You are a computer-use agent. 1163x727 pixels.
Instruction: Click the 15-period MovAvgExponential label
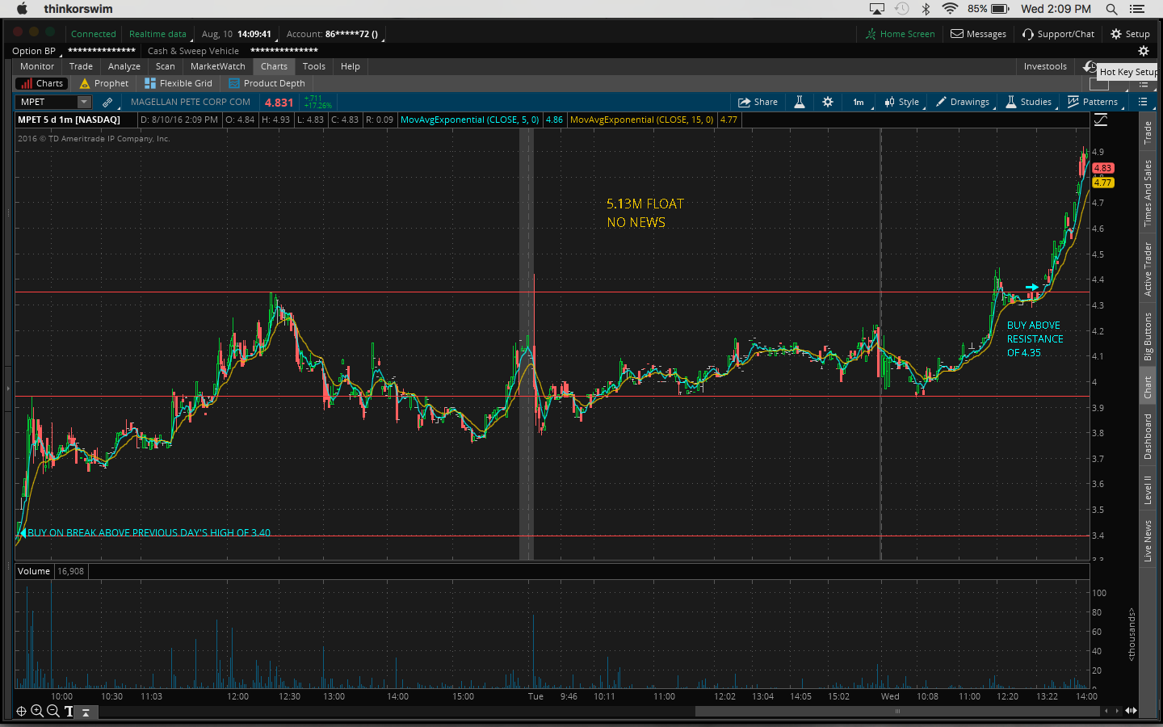pyautogui.click(x=642, y=120)
